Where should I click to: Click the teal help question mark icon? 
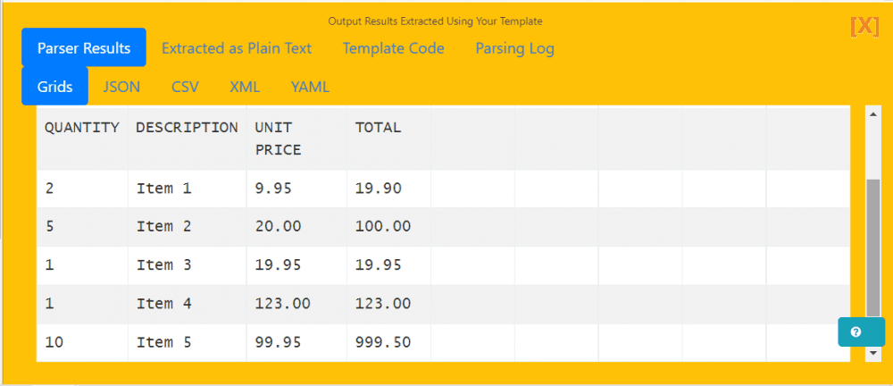pyautogui.click(x=855, y=331)
